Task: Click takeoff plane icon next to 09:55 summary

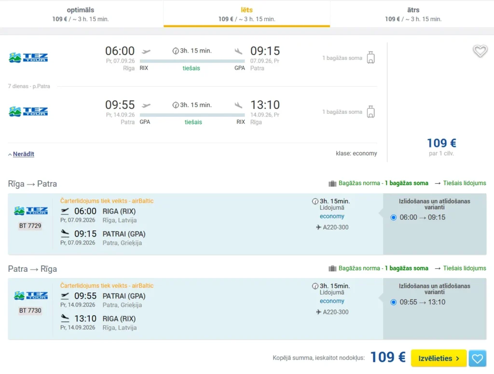Action: click(146, 105)
